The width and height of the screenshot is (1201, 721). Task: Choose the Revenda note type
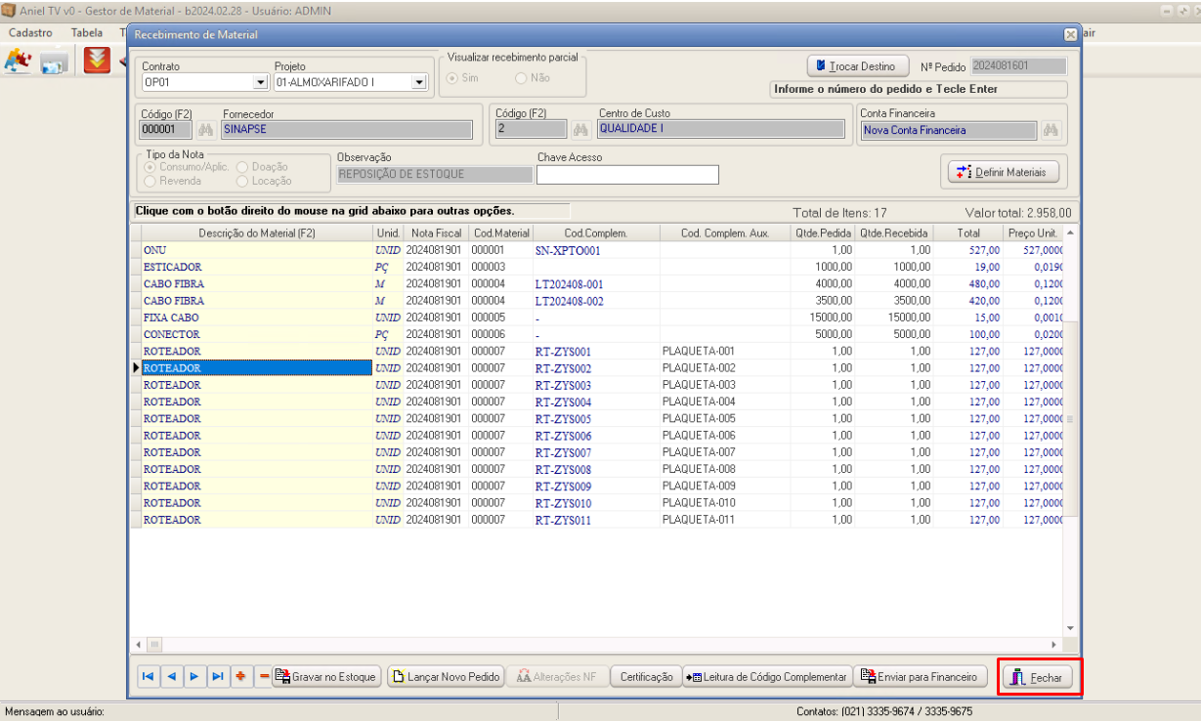click(x=150, y=181)
